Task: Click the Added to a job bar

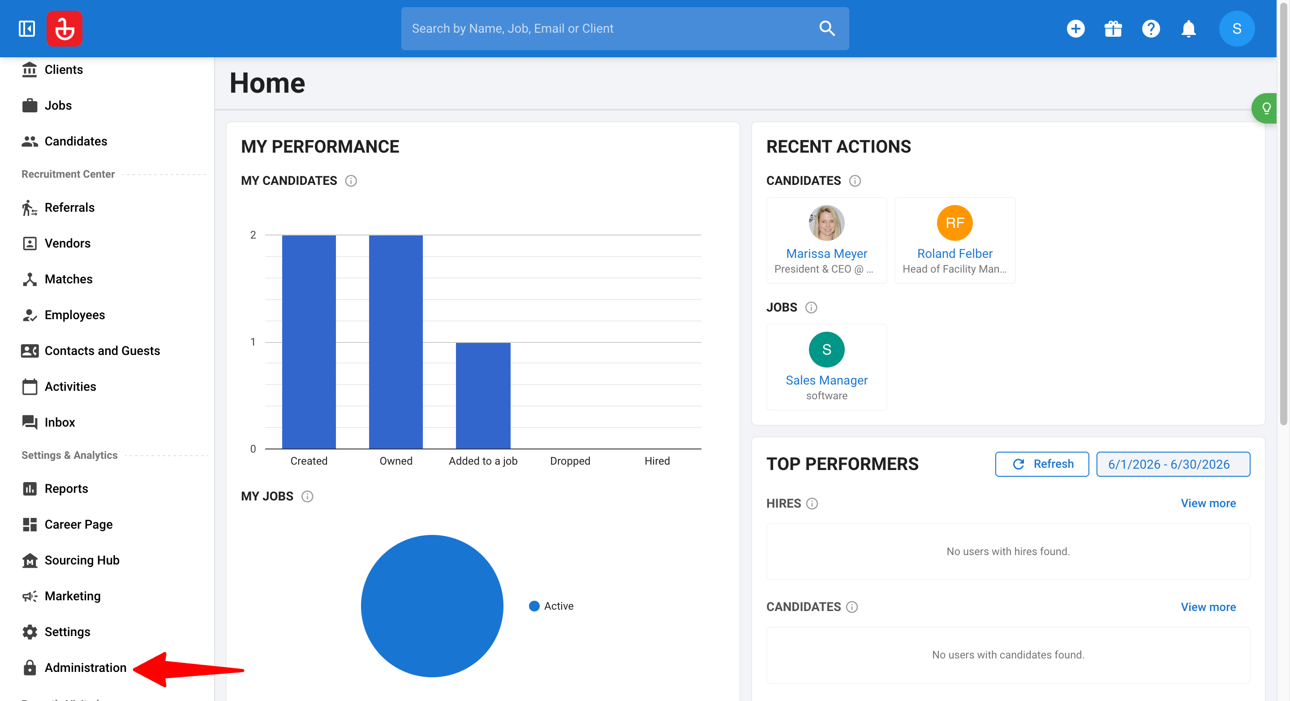Action: pyautogui.click(x=483, y=396)
